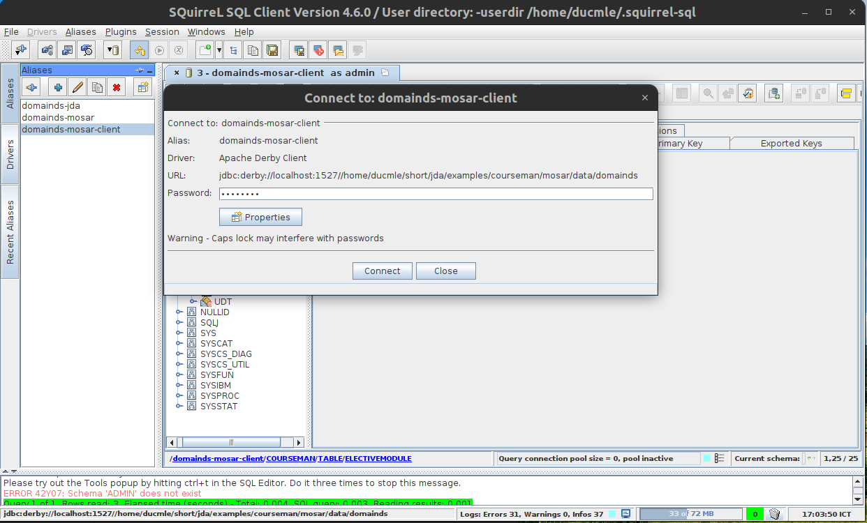The image size is (867, 523).
Task: Open the Aliases menu
Action: pyautogui.click(x=81, y=32)
